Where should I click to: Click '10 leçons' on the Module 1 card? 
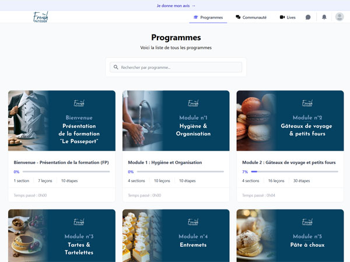[x=162, y=181]
